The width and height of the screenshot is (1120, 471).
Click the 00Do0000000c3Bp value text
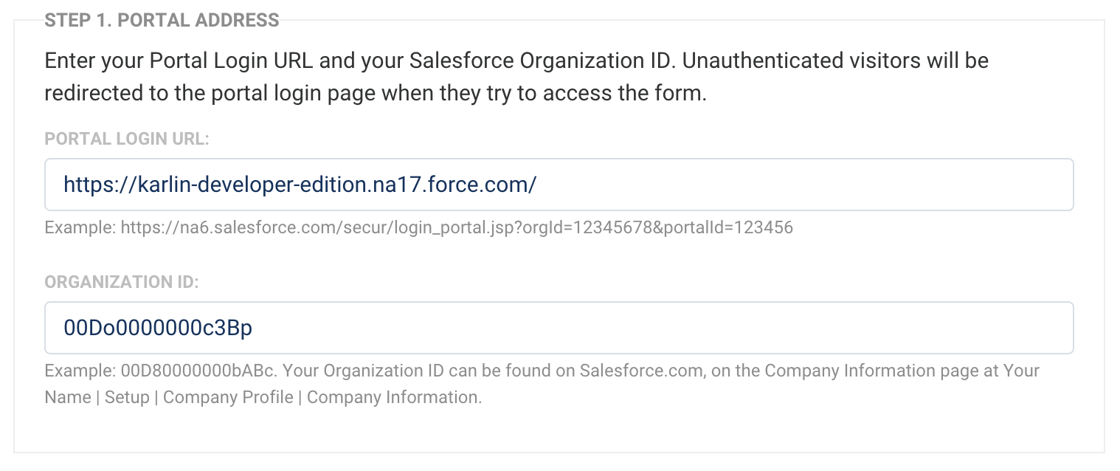tap(158, 328)
